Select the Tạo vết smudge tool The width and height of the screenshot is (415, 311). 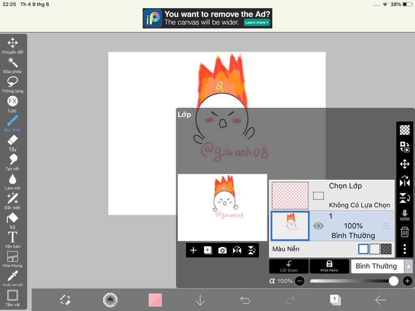[13, 162]
